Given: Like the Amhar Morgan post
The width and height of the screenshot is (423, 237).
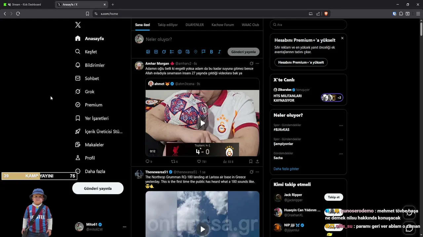Looking at the screenshot, I should (202, 162).
